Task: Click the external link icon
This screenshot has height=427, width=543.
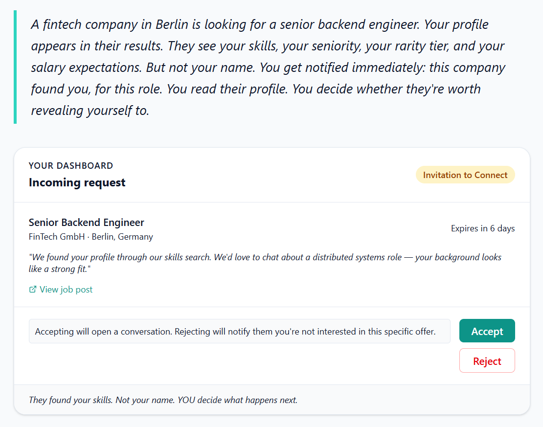Action: [33, 290]
